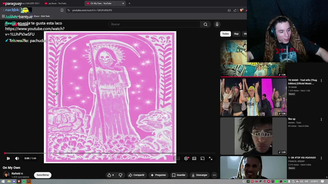Open the Nafield channel avatar
The image size is (328, 184).
point(6,175)
